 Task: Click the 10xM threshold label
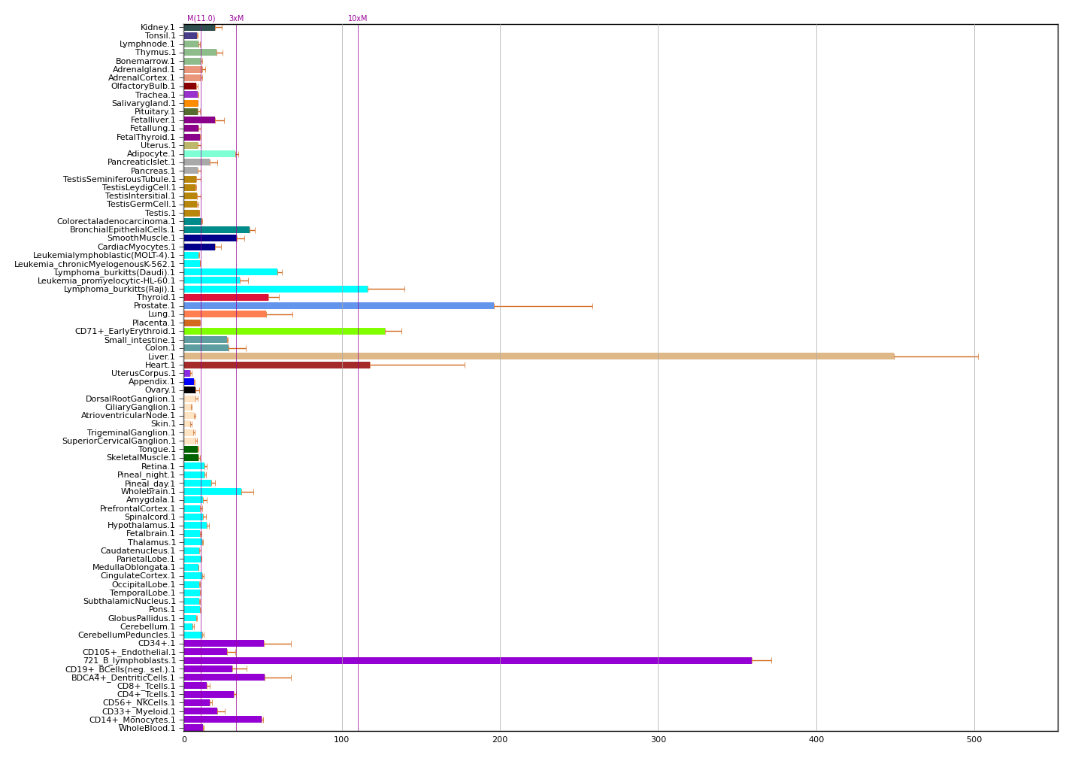point(358,19)
